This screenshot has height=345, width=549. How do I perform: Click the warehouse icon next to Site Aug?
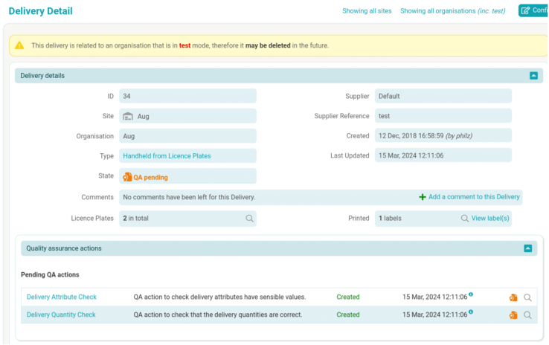point(128,117)
